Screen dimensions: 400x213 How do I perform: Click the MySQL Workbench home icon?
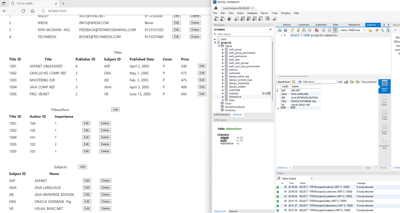pos(215,8)
